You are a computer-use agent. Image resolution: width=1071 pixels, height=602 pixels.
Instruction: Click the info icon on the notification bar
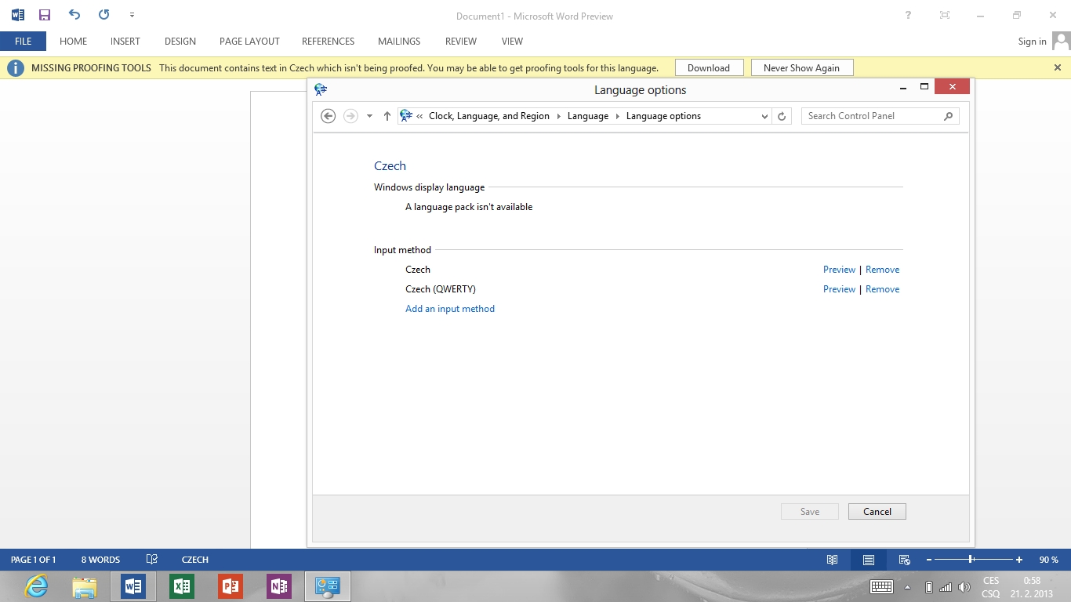pos(15,68)
